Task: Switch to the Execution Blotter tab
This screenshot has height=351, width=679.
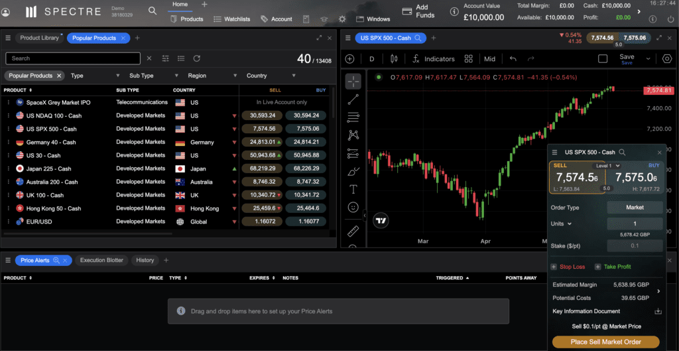Action: 101,261
